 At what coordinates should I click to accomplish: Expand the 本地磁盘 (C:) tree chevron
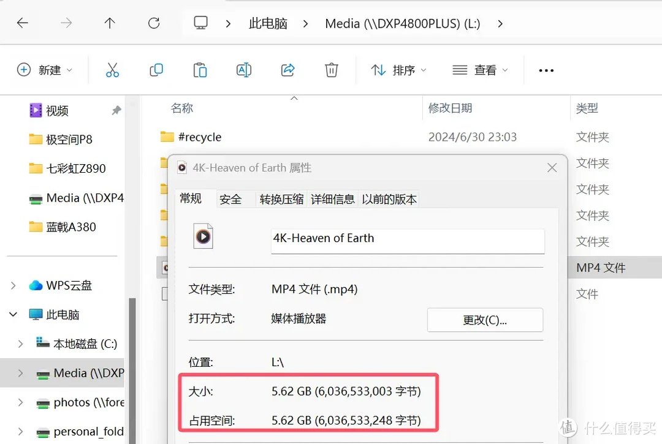point(20,344)
